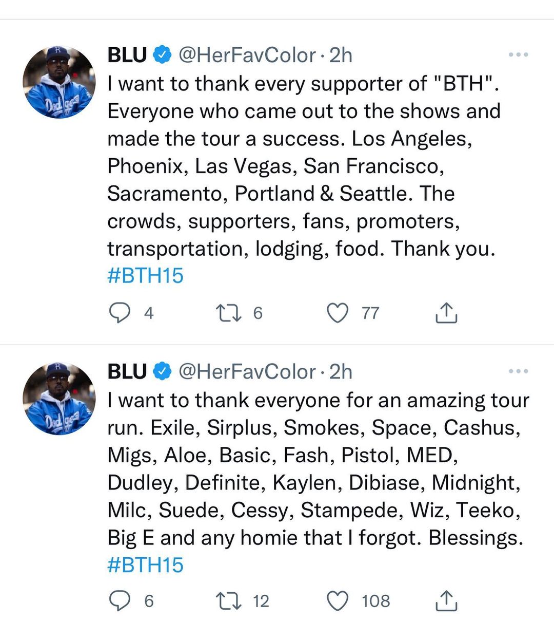Reply to the first BTH tour tweet
Image resolution: width=554 pixels, height=641 pixels.
click(120, 313)
